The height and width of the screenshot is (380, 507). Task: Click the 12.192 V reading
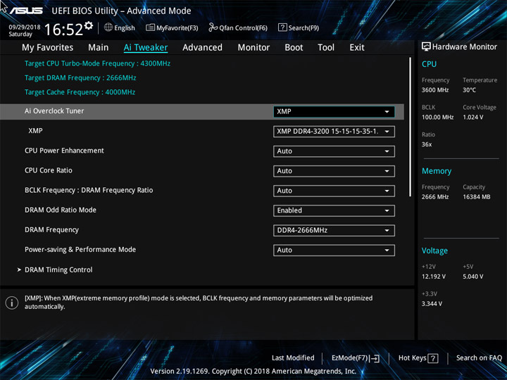tap(434, 277)
